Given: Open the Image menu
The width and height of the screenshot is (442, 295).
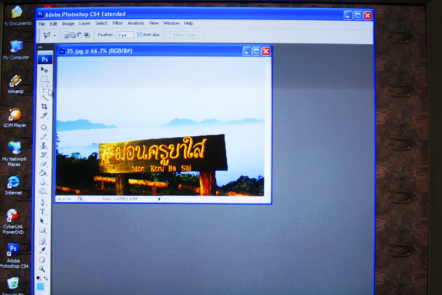Looking at the screenshot, I should point(68,24).
